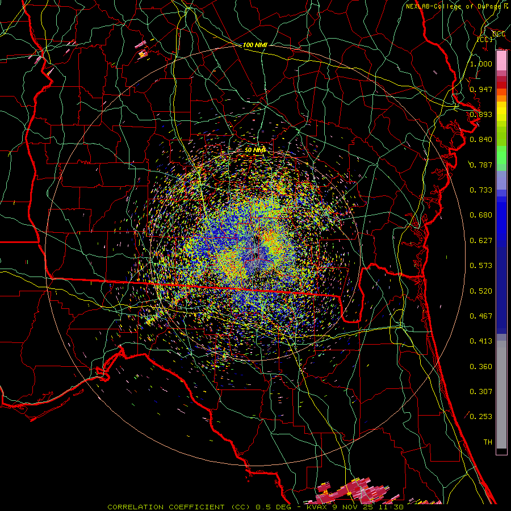Select the 0.307 legend value
The image size is (511, 511).
(x=481, y=392)
